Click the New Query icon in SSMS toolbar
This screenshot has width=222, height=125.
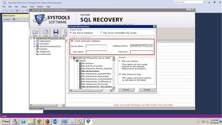(x=17, y=10)
